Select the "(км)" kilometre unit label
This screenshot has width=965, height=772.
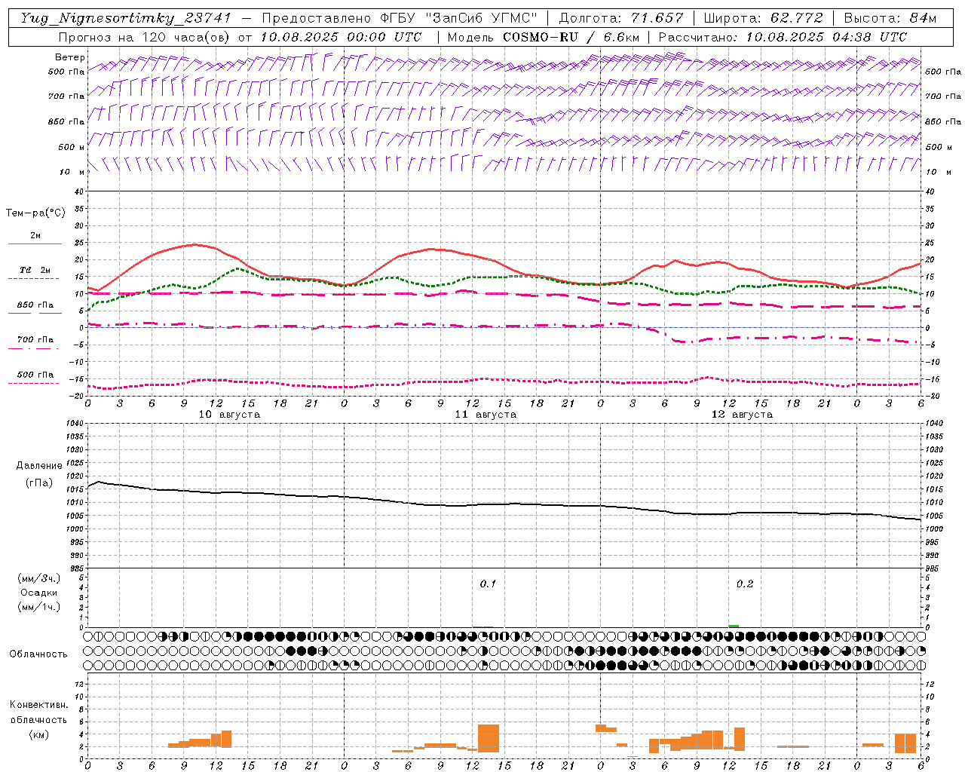(38, 734)
